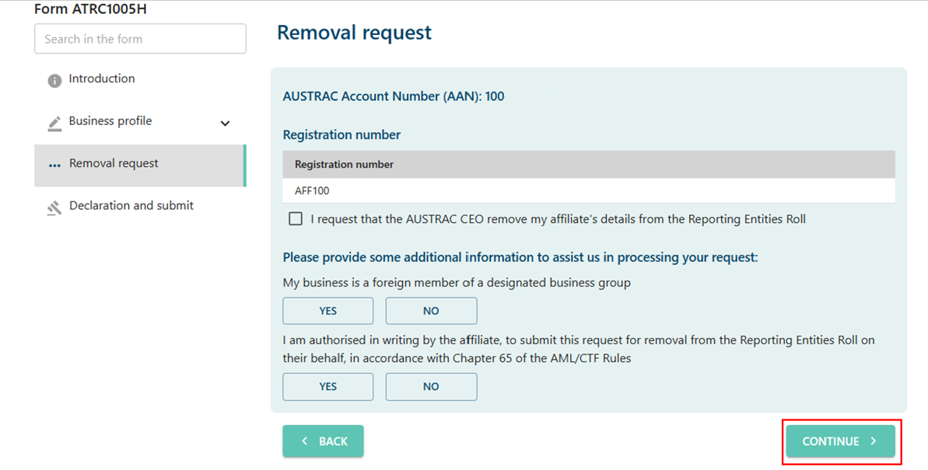Click the back arrow chevron on BACK button
The height and width of the screenshot is (470, 928).
pyautogui.click(x=304, y=440)
